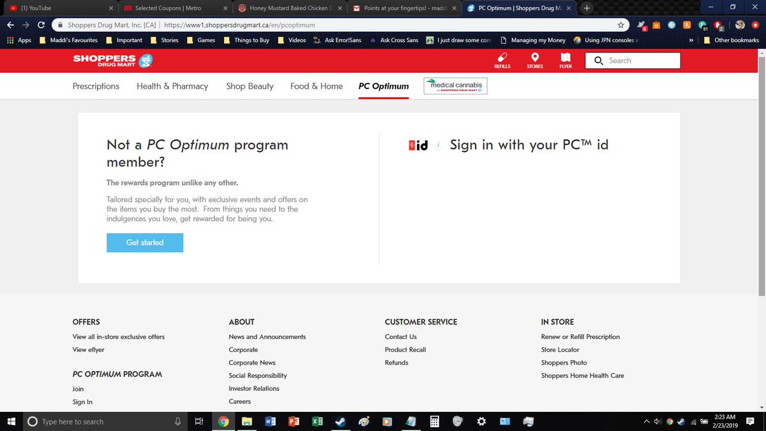The width and height of the screenshot is (766, 431).
Task: Open Maddi's Favourites bookmarks folder
Action: pos(68,40)
